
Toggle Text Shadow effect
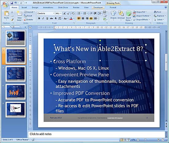click(56, 19)
